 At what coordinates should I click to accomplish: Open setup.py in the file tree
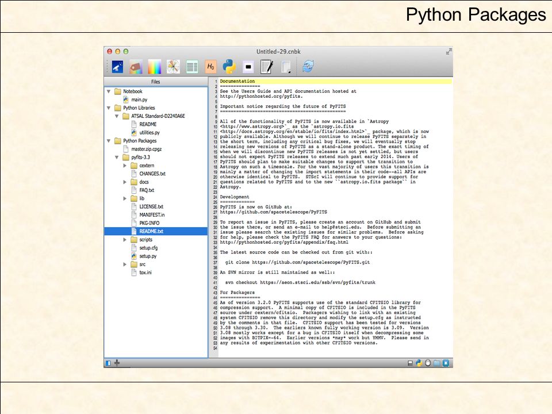pos(148,256)
